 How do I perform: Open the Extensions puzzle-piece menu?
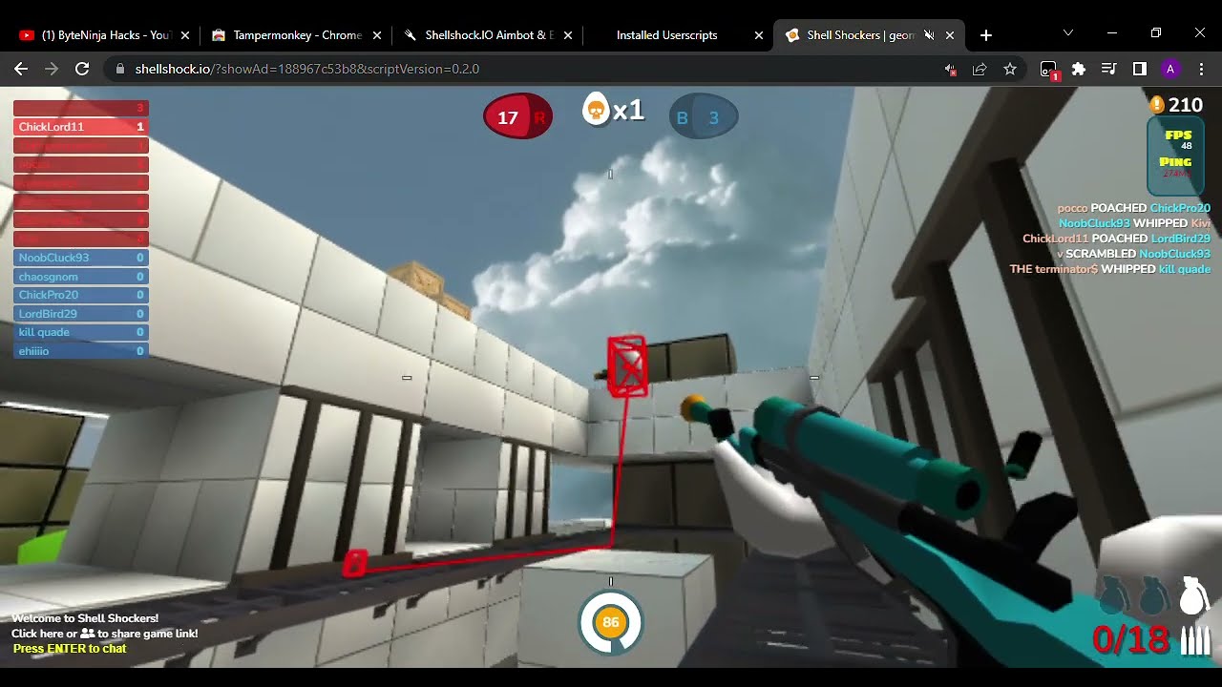coord(1079,69)
